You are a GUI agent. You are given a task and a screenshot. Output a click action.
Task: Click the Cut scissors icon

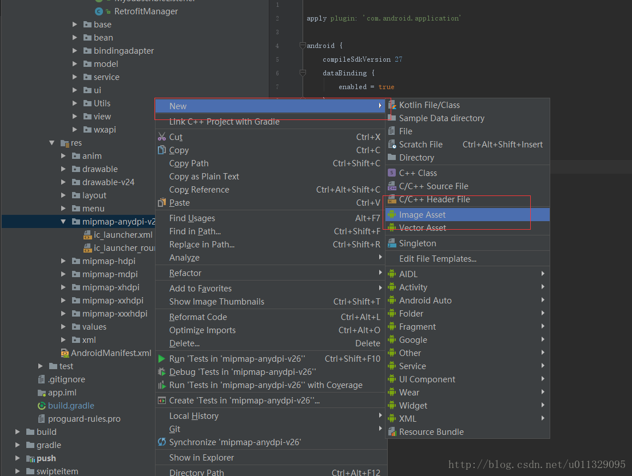(x=162, y=137)
